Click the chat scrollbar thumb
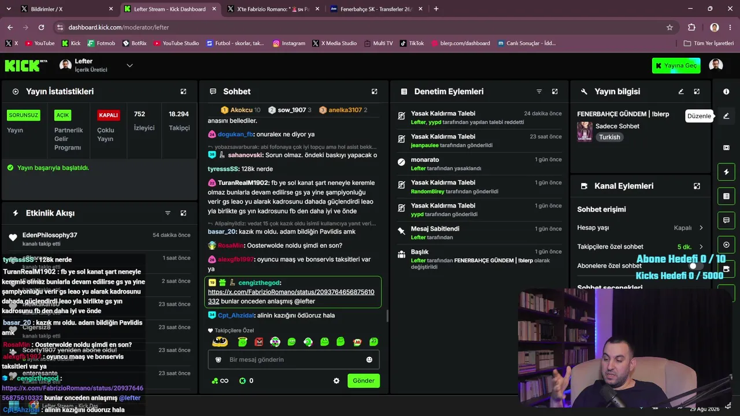740x416 pixels. pyautogui.click(x=387, y=317)
